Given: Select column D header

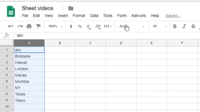Looking at the screenshot, I should point(121,43).
